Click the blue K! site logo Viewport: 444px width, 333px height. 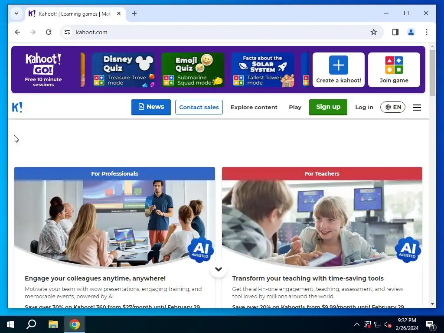pyautogui.click(x=17, y=108)
